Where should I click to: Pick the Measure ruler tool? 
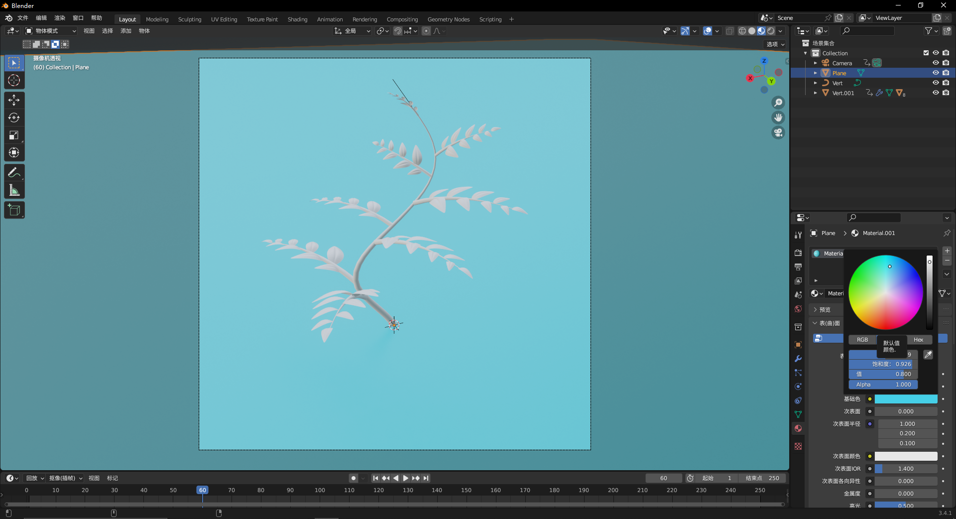14,190
